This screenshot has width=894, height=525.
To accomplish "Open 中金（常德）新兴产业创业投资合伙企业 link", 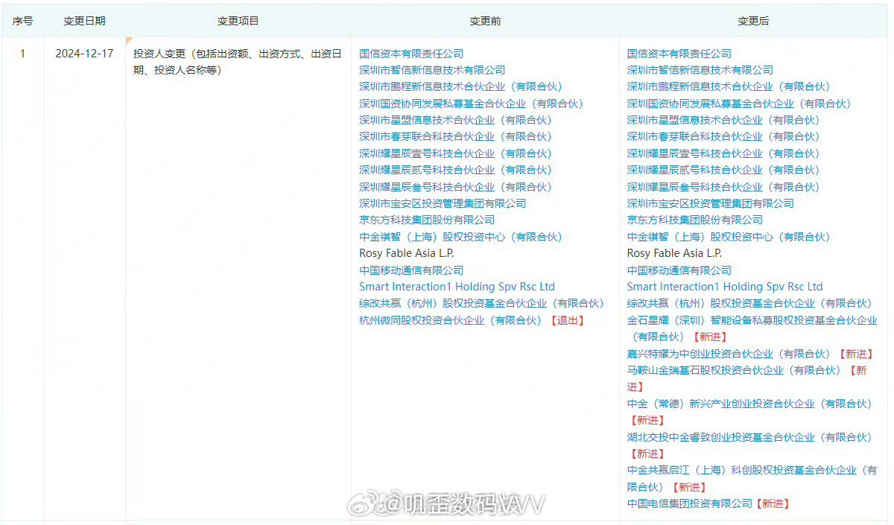I will 749,404.
